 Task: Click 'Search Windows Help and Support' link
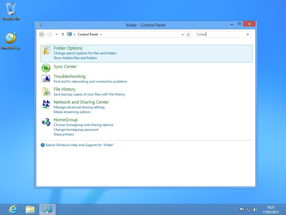[x=80, y=145]
